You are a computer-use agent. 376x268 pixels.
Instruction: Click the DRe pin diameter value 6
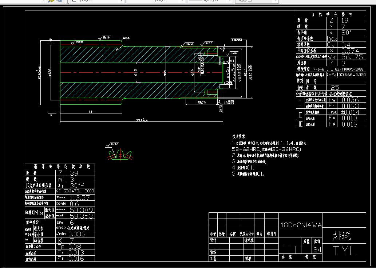coord(72,222)
